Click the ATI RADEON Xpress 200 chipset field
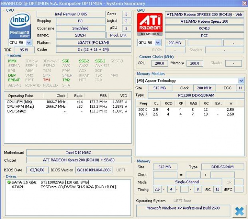The width and height of the screenshot is (248, 219). (x=79, y=160)
